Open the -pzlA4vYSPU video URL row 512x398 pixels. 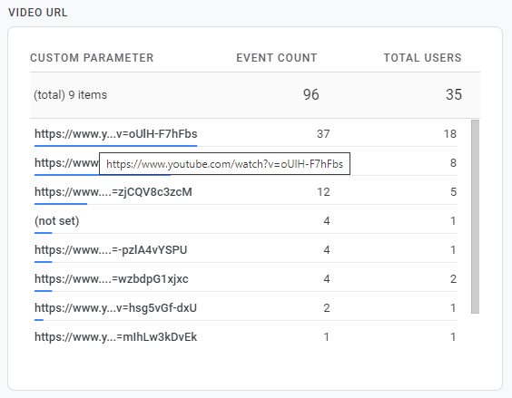click(x=245, y=250)
